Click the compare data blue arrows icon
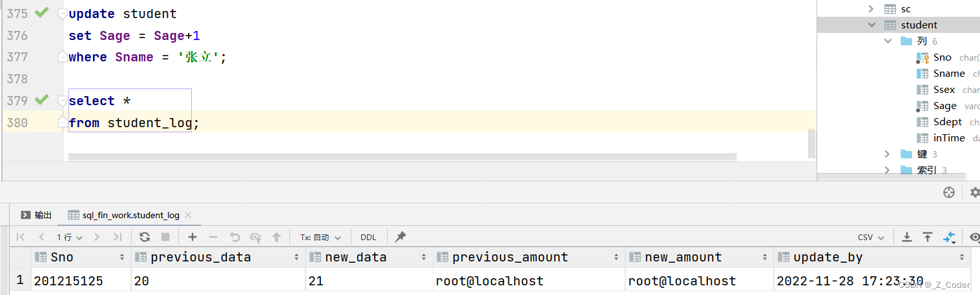Image resolution: width=980 pixels, height=295 pixels. click(949, 237)
